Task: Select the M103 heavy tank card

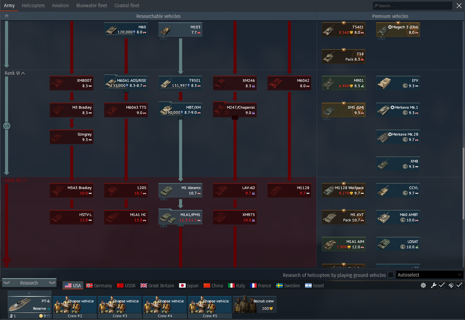Action: pos(180,30)
